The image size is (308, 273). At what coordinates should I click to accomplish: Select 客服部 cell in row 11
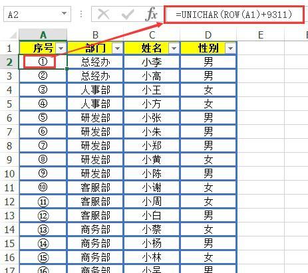pos(95,187)
